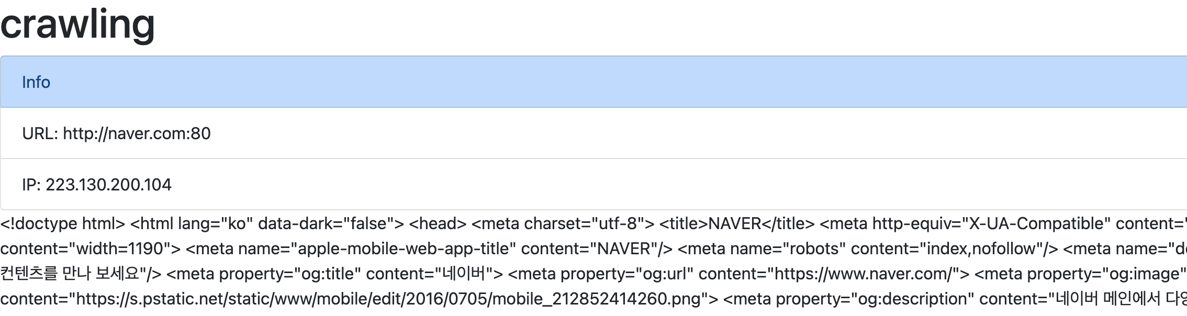Click the http://naver.com:80 address text

137,133
